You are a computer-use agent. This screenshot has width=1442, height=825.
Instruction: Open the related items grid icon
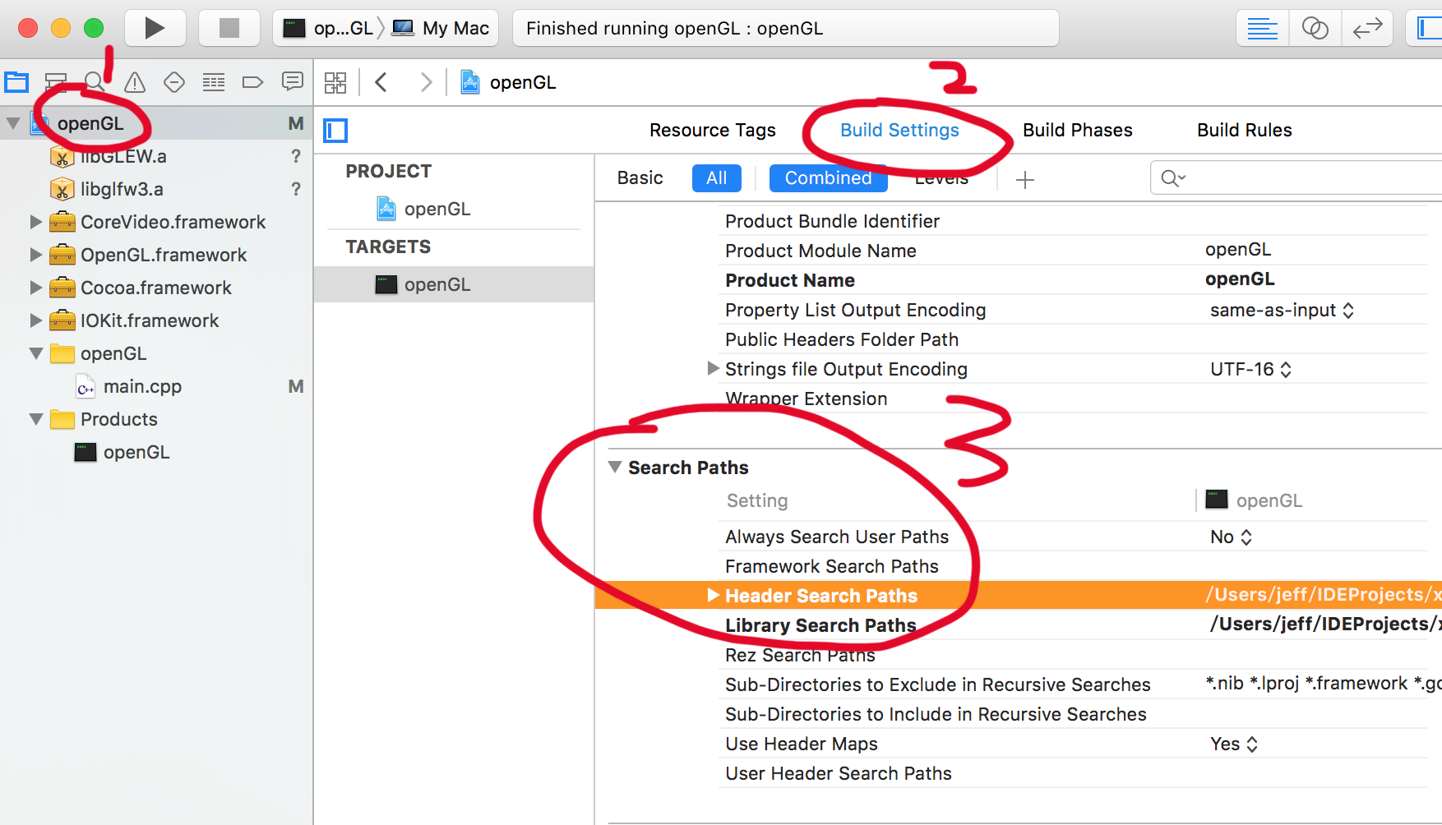pos(335,82)
